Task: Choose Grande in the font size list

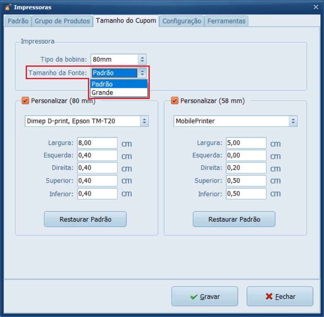Action: (119, 92)
